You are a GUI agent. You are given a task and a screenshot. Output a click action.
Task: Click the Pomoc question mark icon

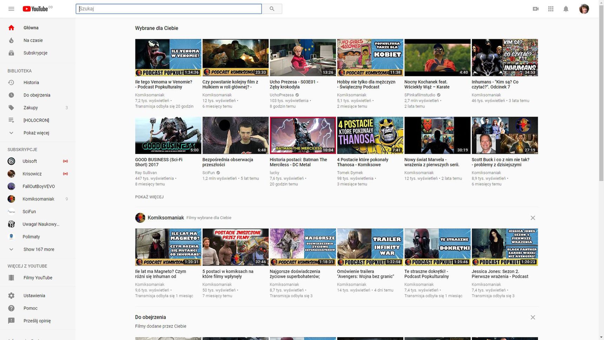tap(11, 308)
